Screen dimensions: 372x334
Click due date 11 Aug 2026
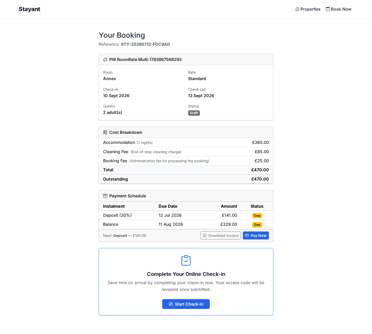[x=171, y=224]
